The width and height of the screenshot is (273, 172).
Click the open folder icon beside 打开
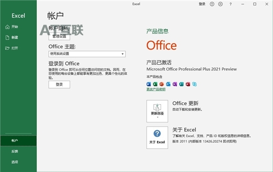pyautogui.click(x=7, y=48)
